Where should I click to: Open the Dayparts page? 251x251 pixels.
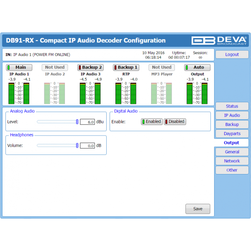(x=232, y=133)
